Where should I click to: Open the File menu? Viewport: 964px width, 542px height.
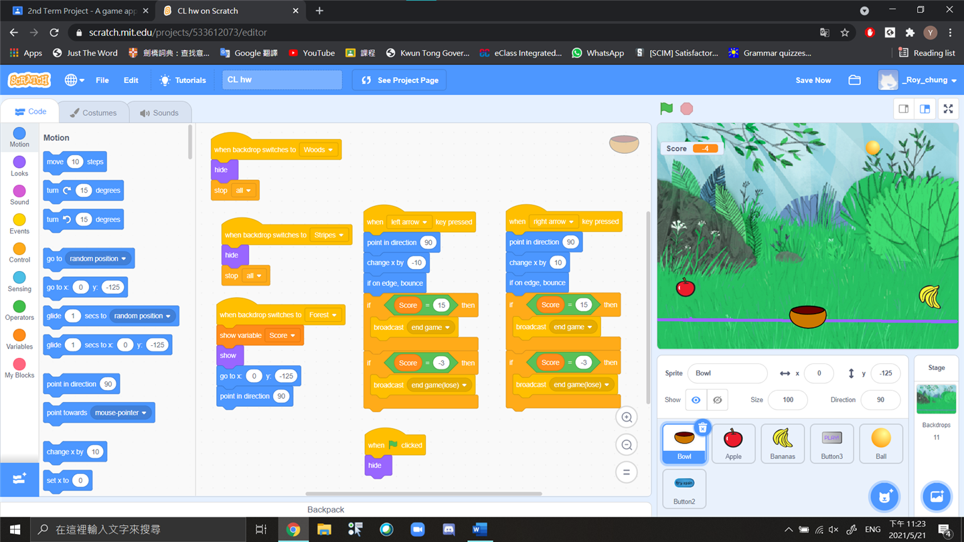tap(102, 80)
